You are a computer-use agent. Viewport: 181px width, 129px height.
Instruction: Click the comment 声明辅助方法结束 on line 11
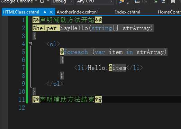(67, 100)
